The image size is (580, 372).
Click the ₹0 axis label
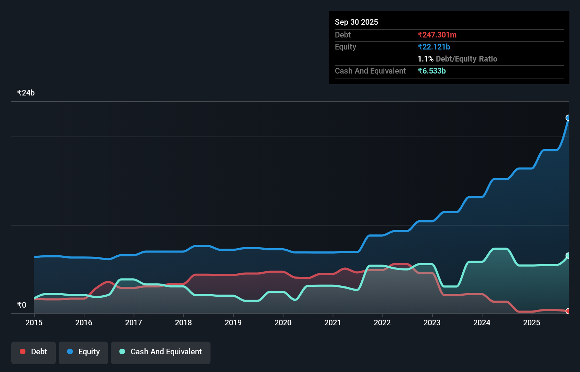click(21, 304)
